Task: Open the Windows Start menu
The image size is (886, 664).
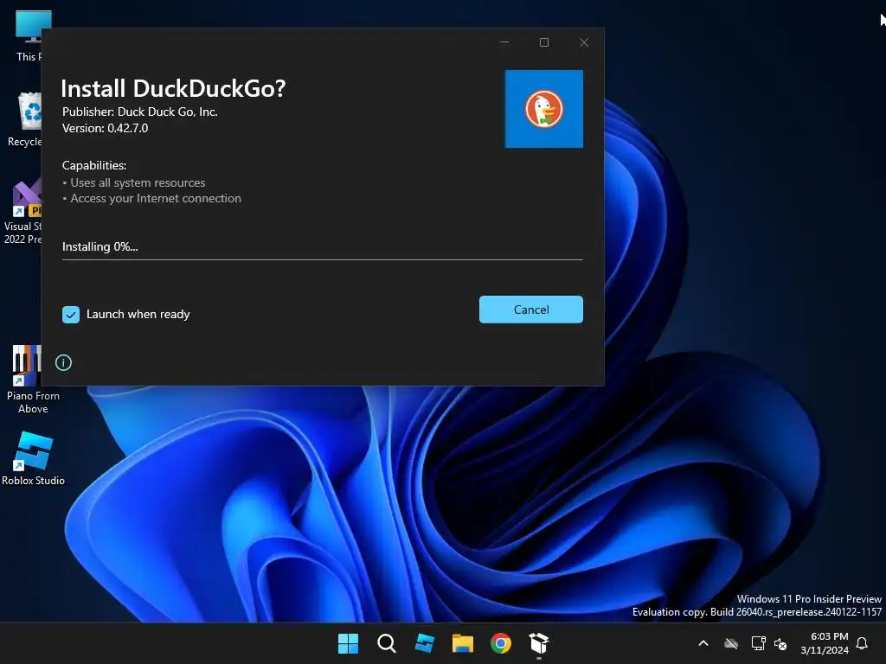Action: click(348, 643)
